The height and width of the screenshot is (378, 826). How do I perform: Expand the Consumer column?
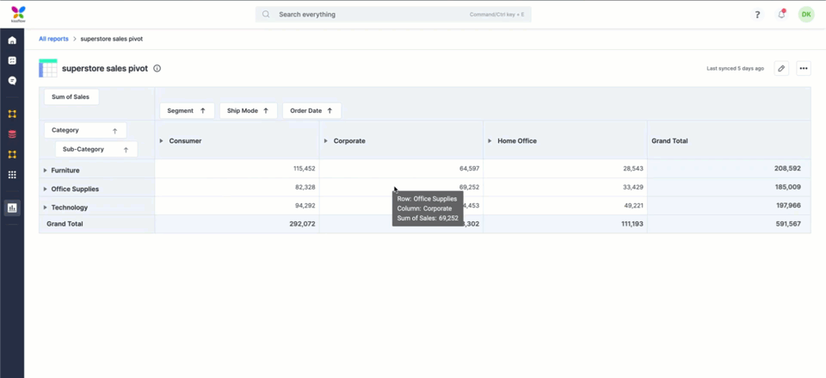(161, 140)
